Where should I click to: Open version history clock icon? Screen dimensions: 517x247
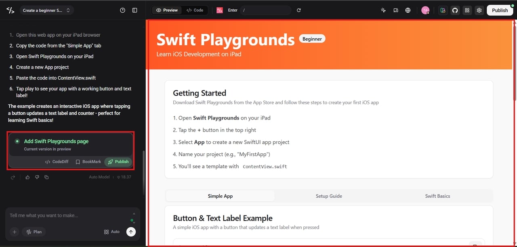click(123, 10)
